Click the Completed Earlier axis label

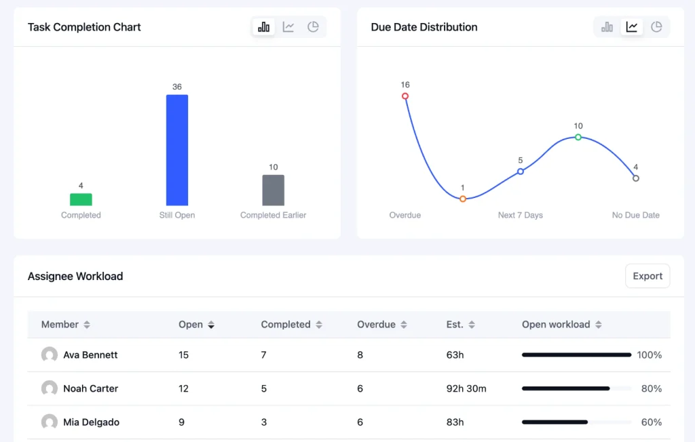click(273, 216)
